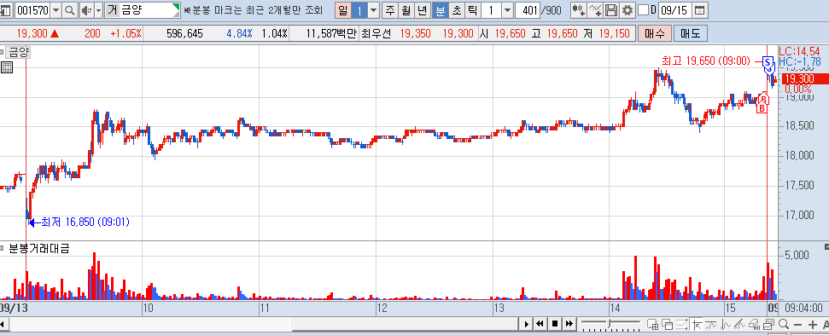Click the chart zoom magnifier icon

coord(784,324)
